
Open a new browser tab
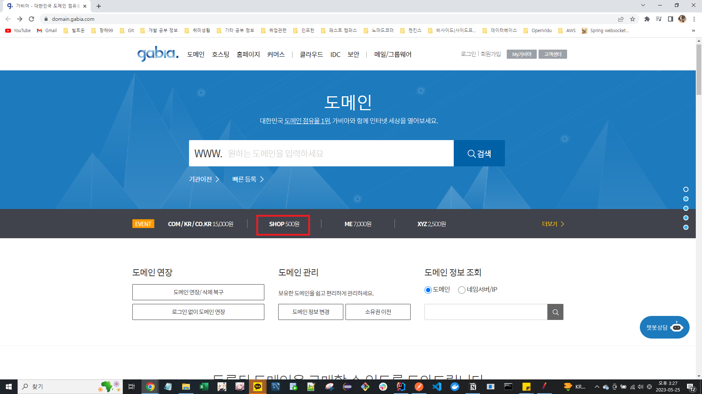99,6
